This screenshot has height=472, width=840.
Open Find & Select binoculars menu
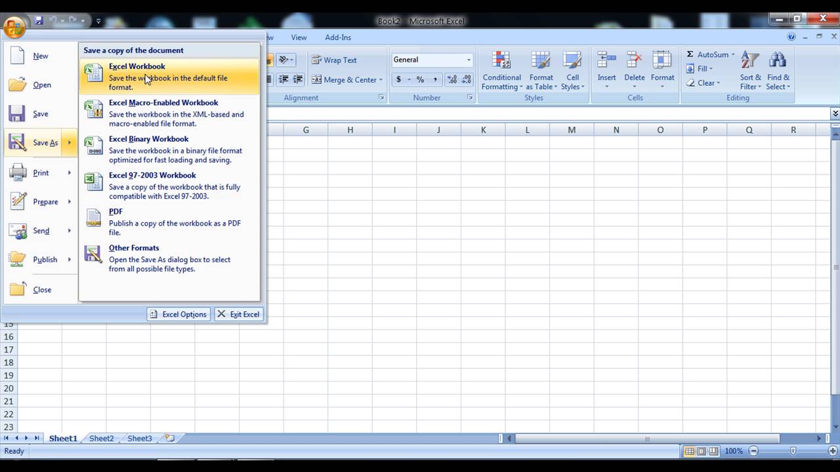pos(778,71)
